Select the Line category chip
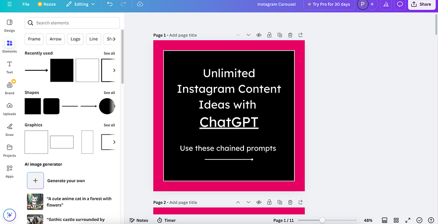Image resolution: width=438 pixels, height=224 pixels. (x=94, y=39)
